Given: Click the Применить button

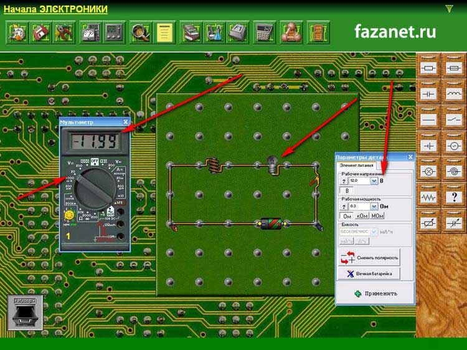Looking at the screenshot, I should [375, 293].
